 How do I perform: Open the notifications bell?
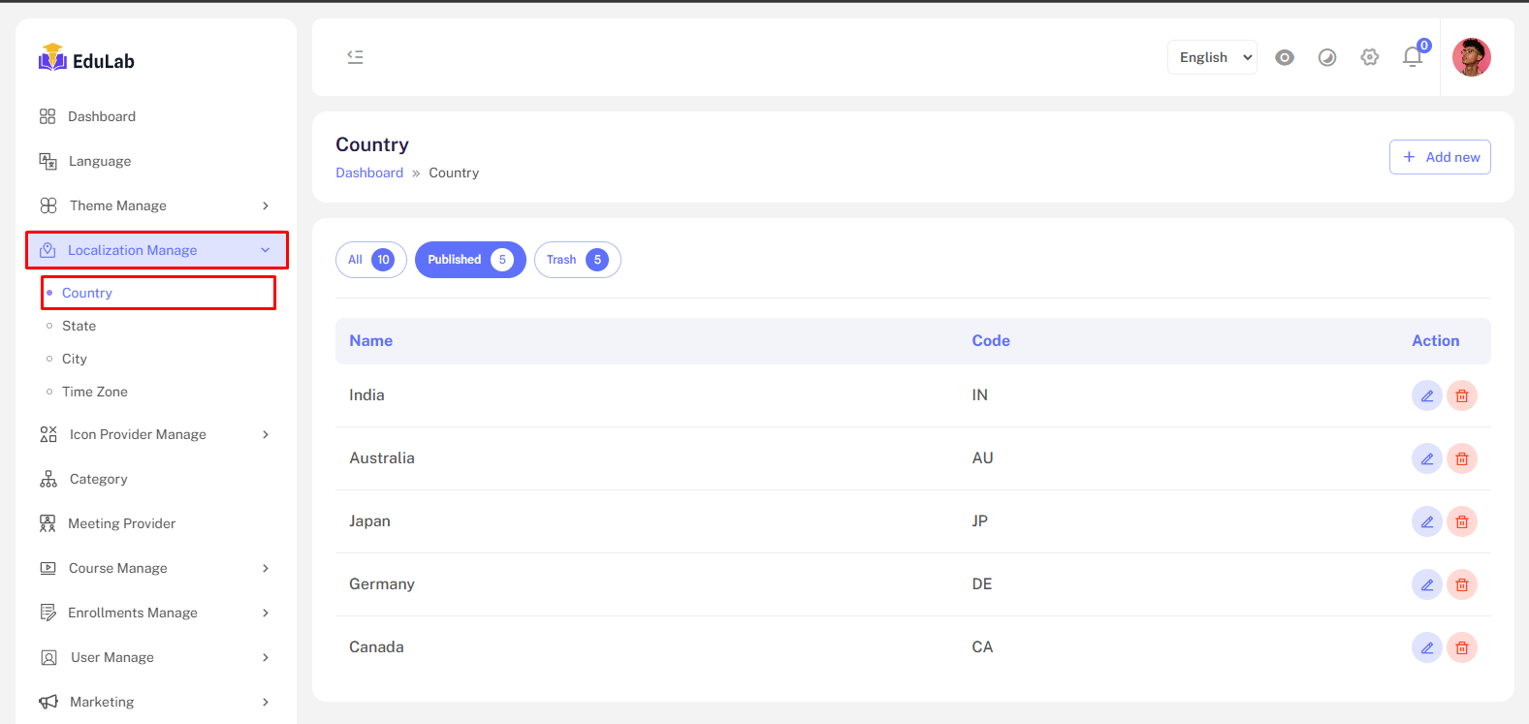pyautogui.click(x=1412, y=57)
